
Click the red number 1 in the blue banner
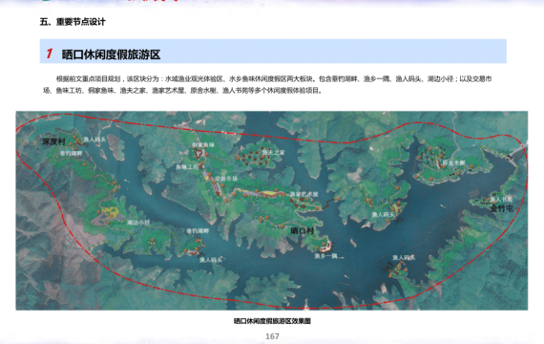tap(50, 54)
